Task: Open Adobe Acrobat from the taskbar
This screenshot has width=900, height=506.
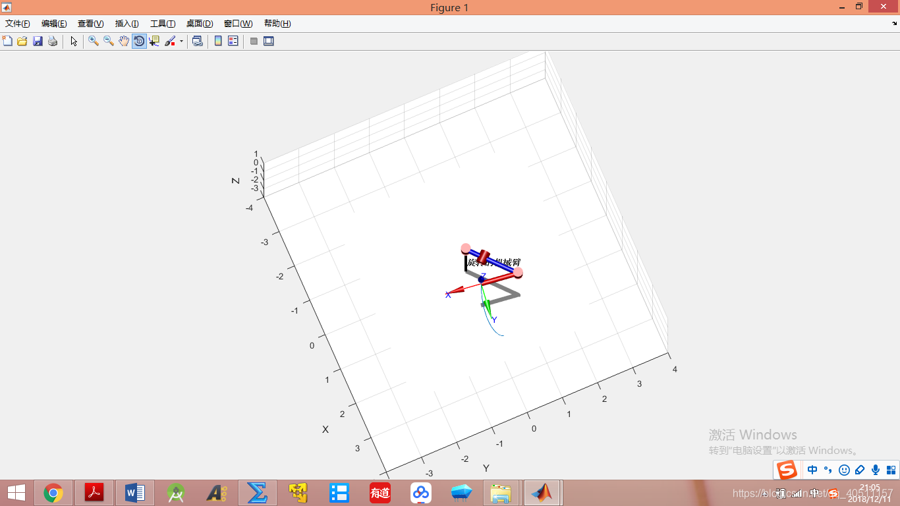Action: click(x=94, y=492)
